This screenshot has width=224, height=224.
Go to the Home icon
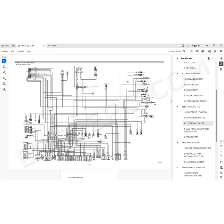(x=13, y=45)
